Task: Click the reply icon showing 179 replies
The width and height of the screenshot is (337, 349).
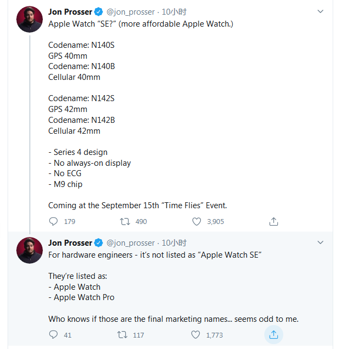Action: pos(53,221)
